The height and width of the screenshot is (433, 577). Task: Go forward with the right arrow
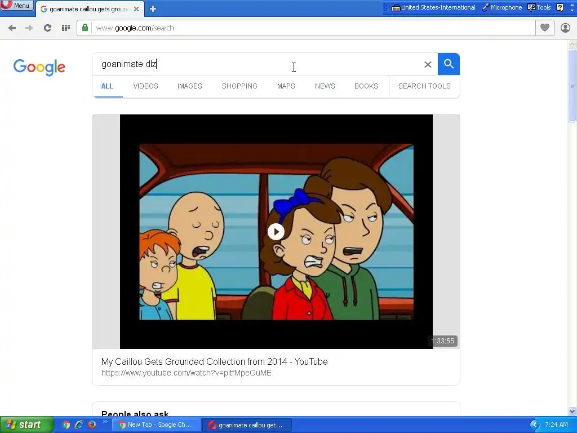click(x=29, y=28)
